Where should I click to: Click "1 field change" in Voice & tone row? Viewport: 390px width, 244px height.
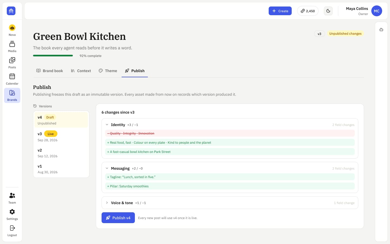[344, 203]
